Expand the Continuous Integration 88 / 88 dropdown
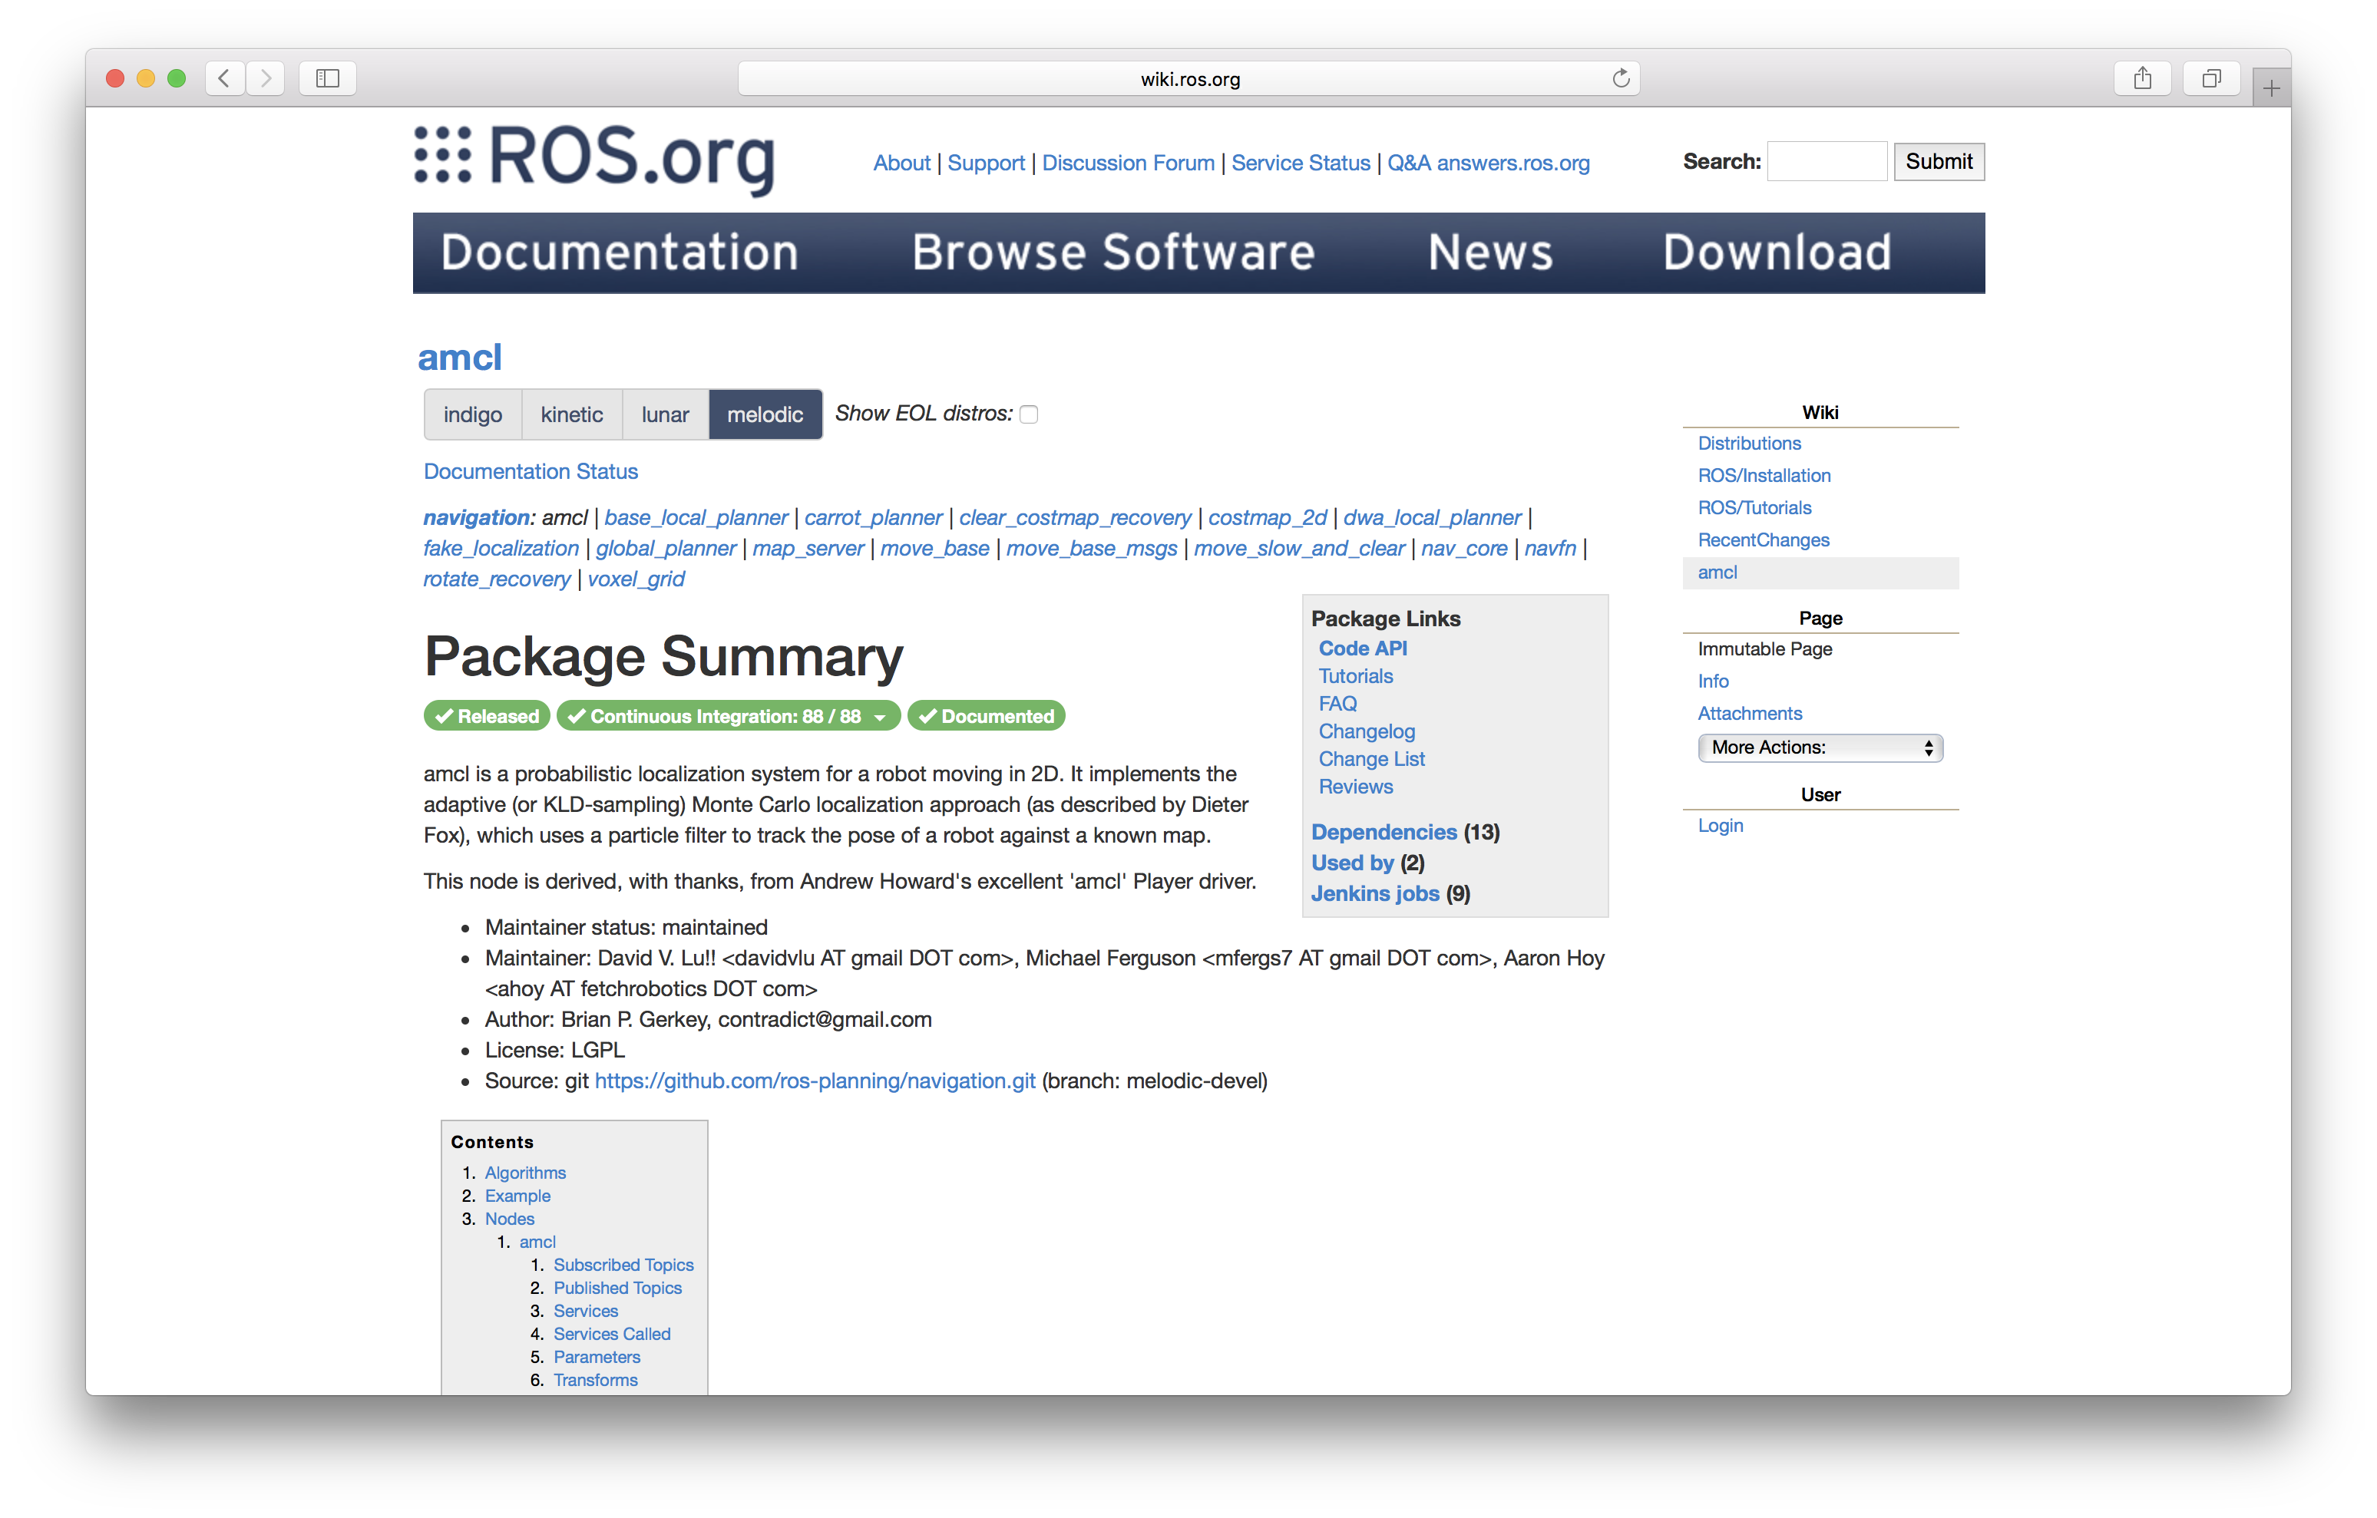Screen dimensions: 2377x1518 pos(729,715)
